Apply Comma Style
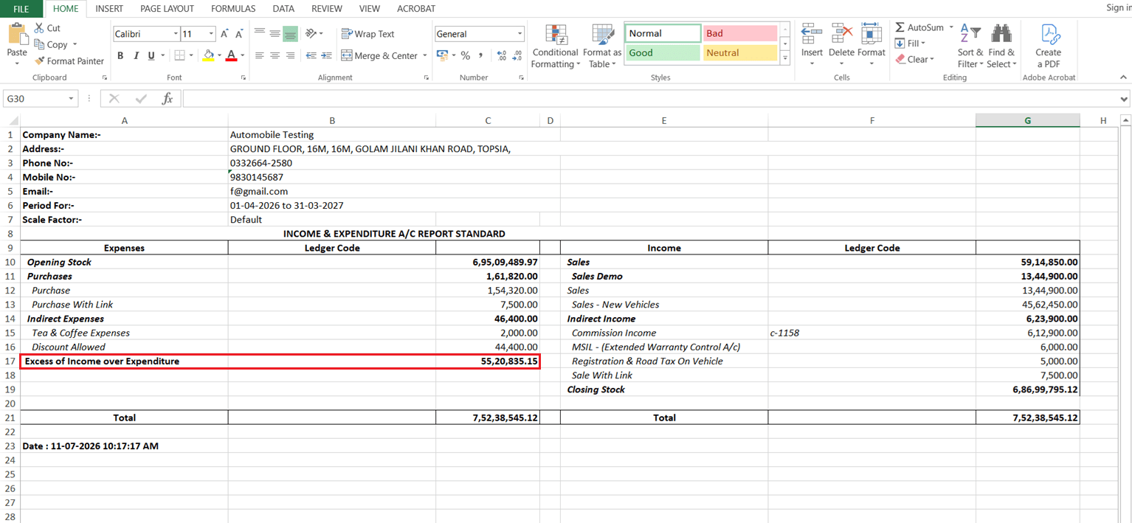 click(x=480, y=55)
